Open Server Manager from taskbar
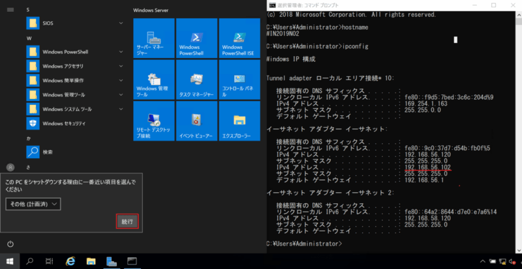522x269 pixels. [x=112, y=261]
